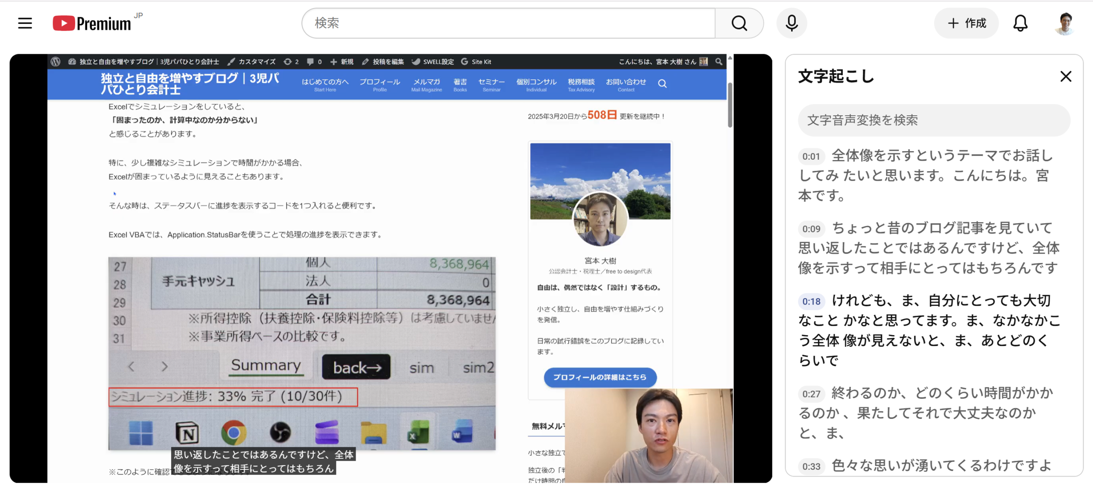The width and height of the screenshot is (1093, 486).
Task: Start voice search with the microphone
Action: point(792,23)
